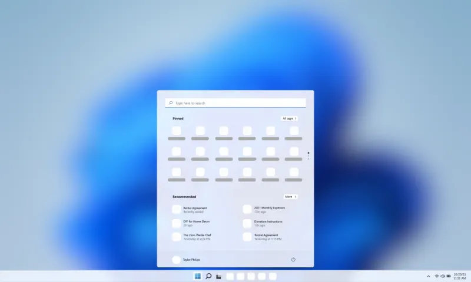Open the taskbar Search magnifier icon
This screenshot has width=471, height=282.
208,276
